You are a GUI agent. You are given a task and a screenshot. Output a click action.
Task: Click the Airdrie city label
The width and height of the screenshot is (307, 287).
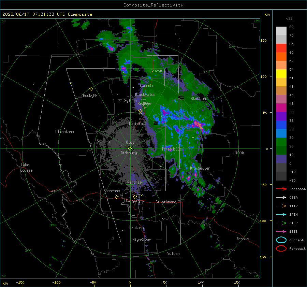134,182
